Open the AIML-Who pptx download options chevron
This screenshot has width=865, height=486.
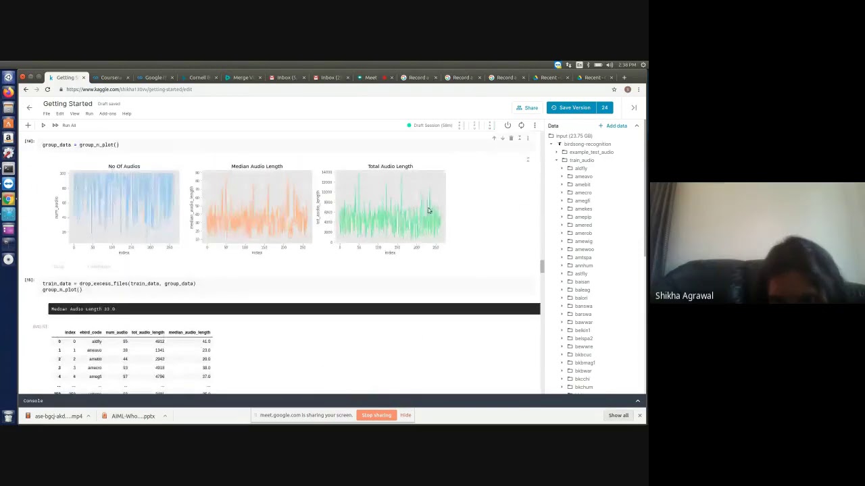[x=165, y=416]
